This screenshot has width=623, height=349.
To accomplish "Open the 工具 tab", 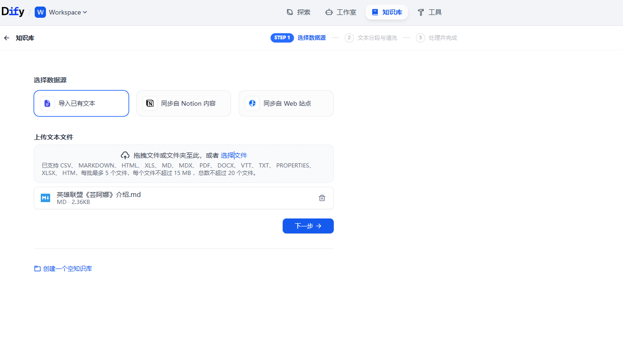I will 429,12.
